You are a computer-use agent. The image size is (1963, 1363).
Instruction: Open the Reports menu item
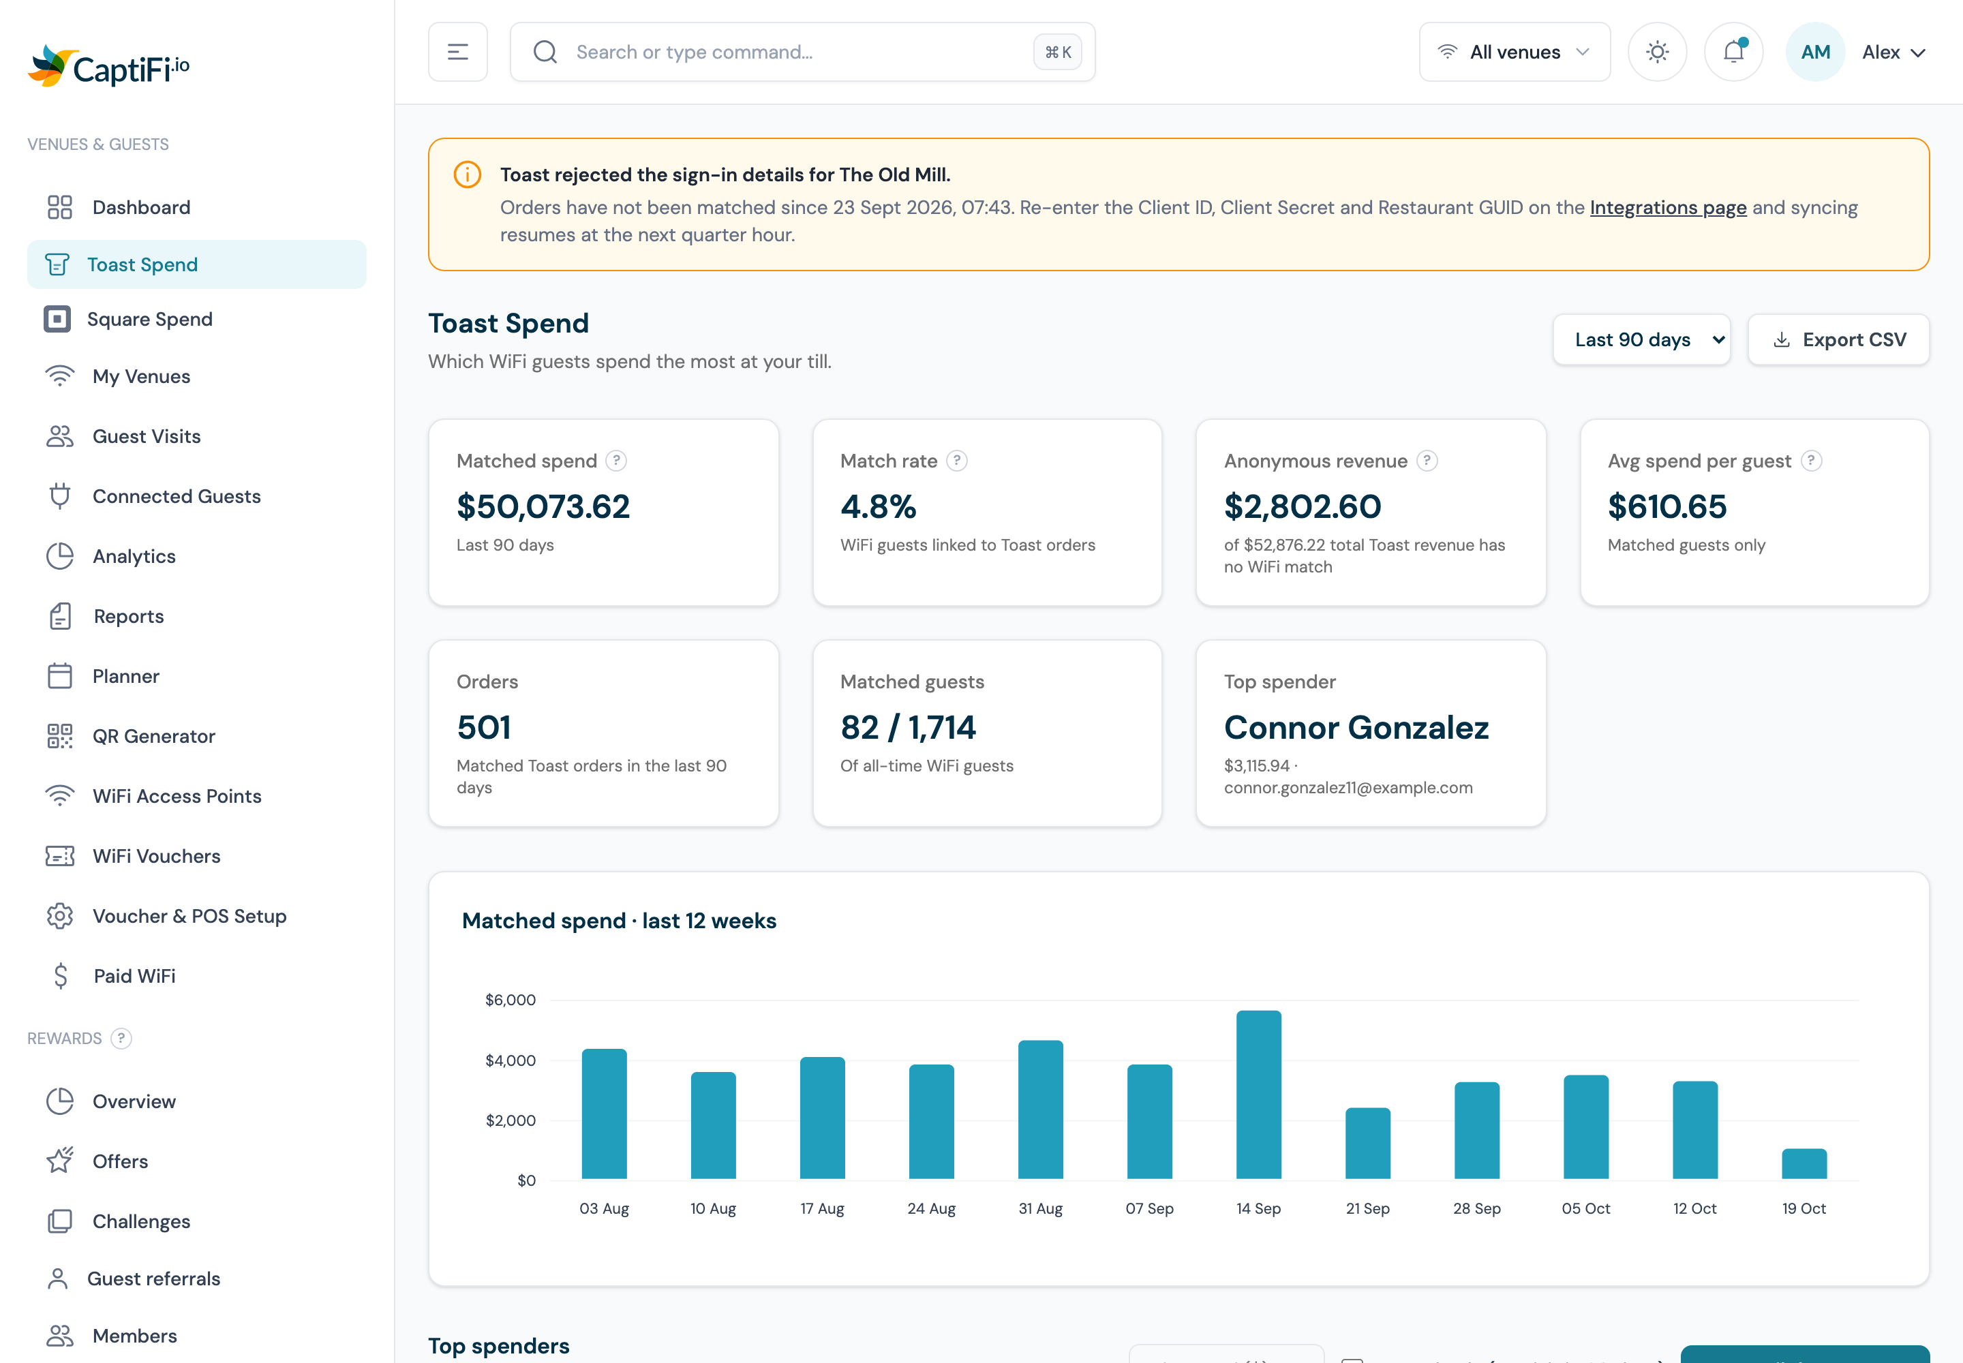point(196,617)
